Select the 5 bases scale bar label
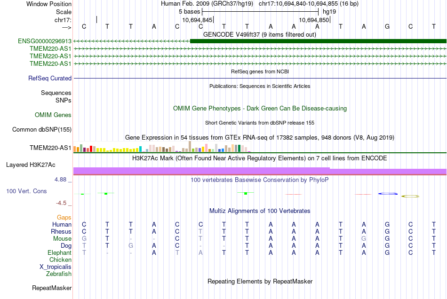This screenshot has height=299, width=447. click(189, 12)
